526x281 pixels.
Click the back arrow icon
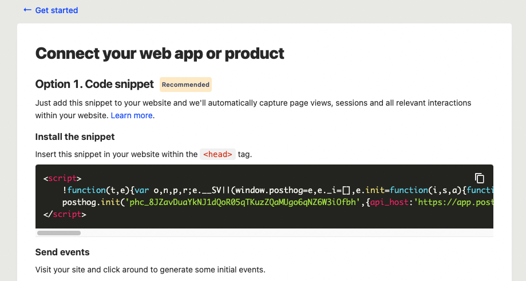27,10
